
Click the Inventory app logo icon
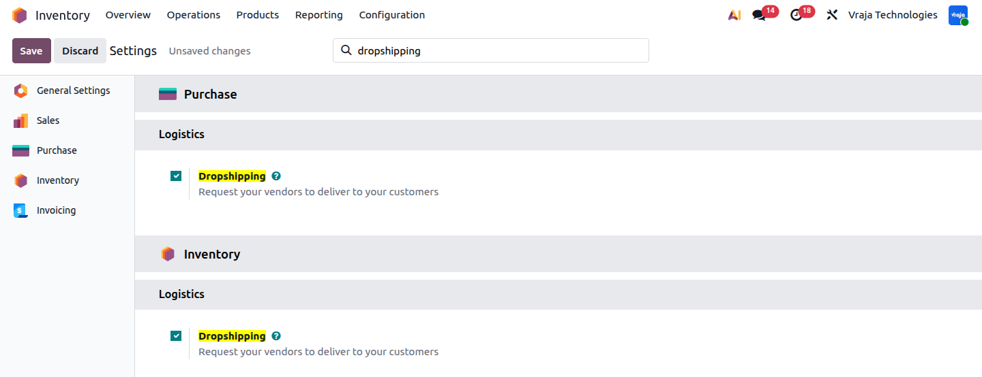pyautogui.click(x=19, y=15)
